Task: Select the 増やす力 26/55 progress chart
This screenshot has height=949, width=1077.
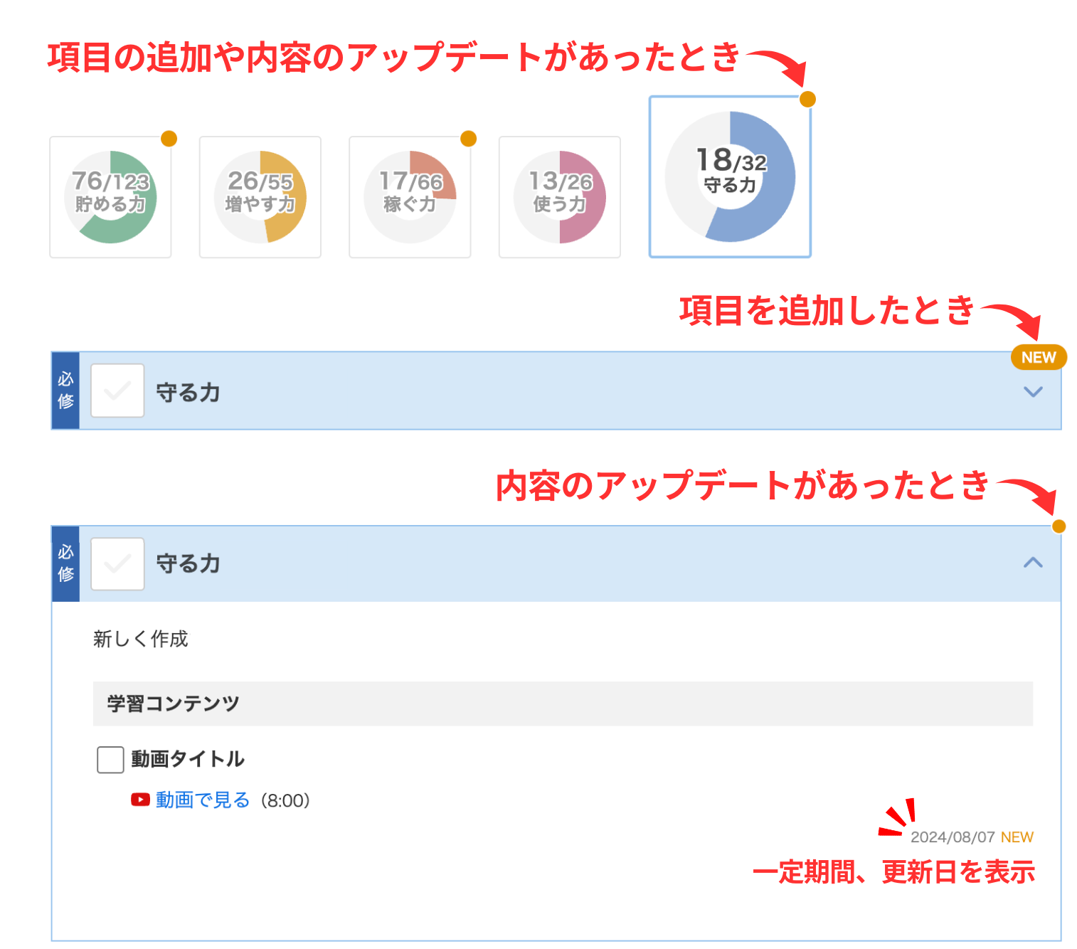Action: 260,197
